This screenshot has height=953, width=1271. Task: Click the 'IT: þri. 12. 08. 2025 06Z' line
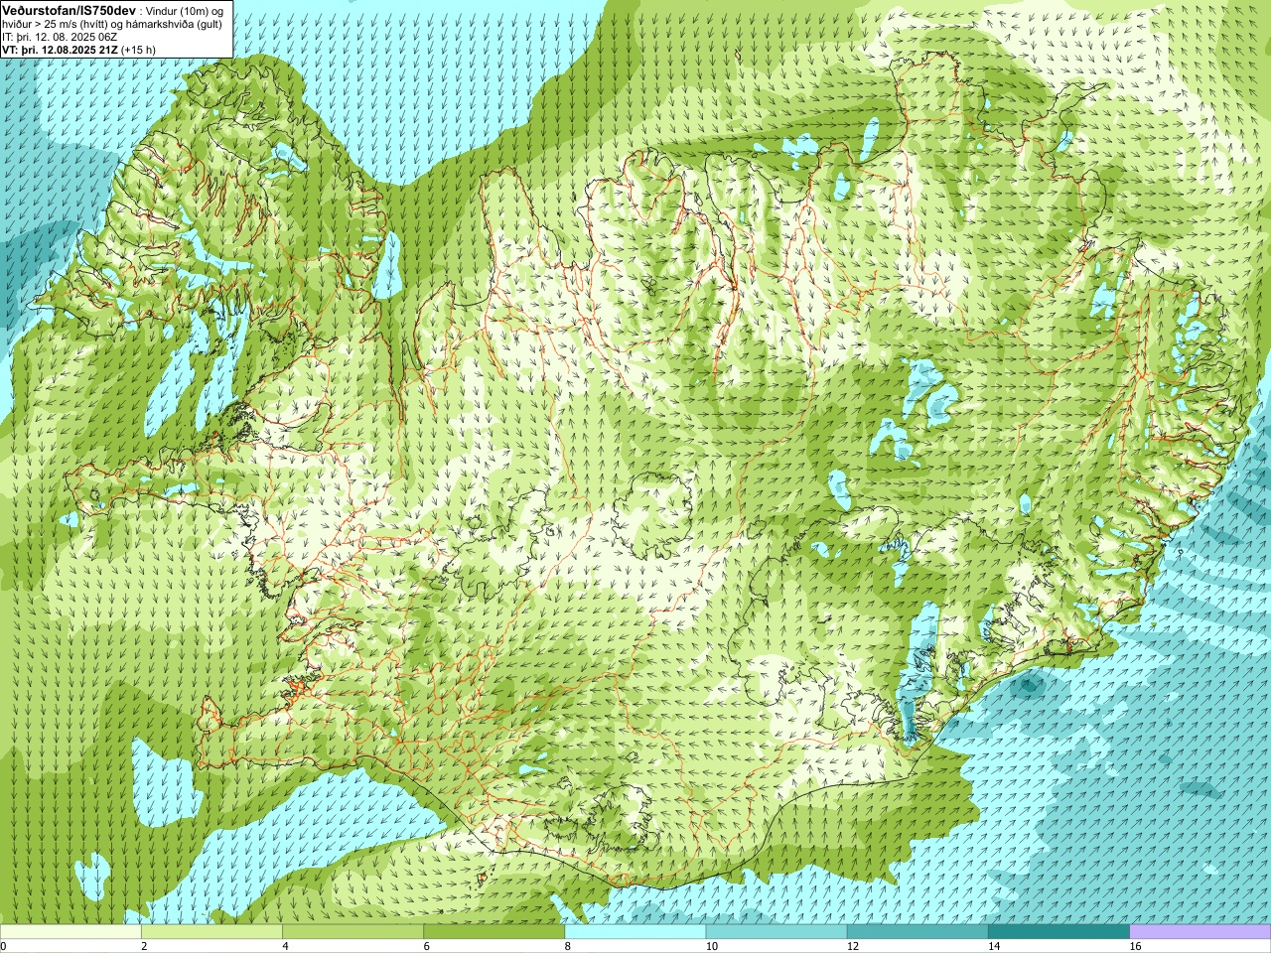click(61, 36)
